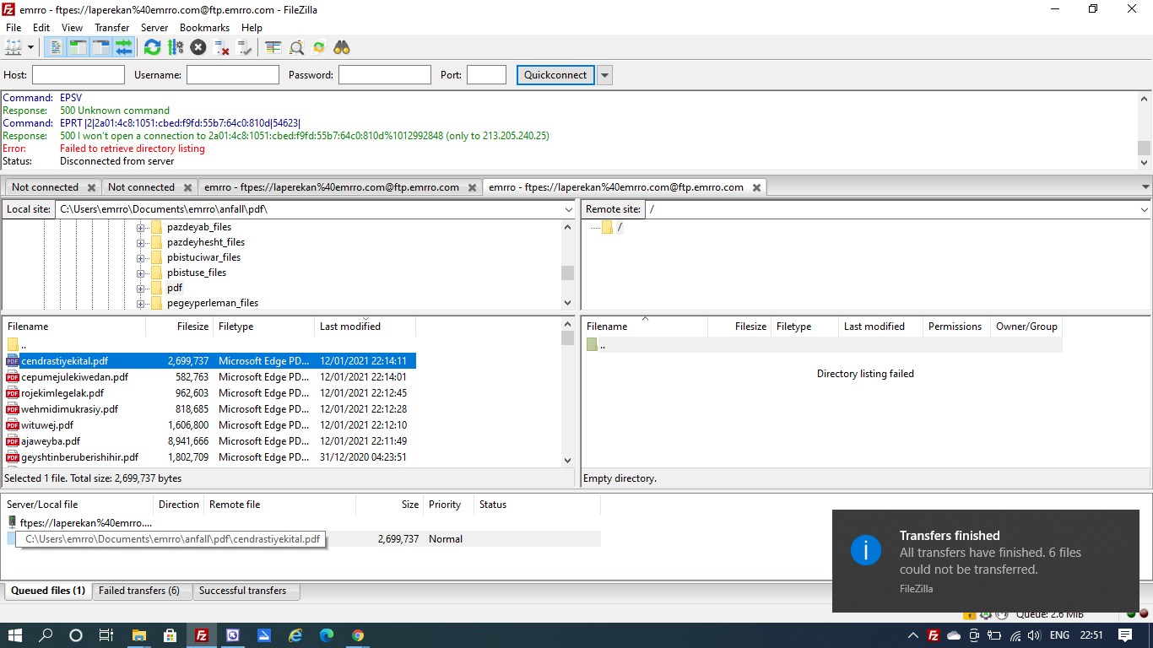Open File Explorer from the taskbar
The image size is (1153, 648).
pos(138,635)
